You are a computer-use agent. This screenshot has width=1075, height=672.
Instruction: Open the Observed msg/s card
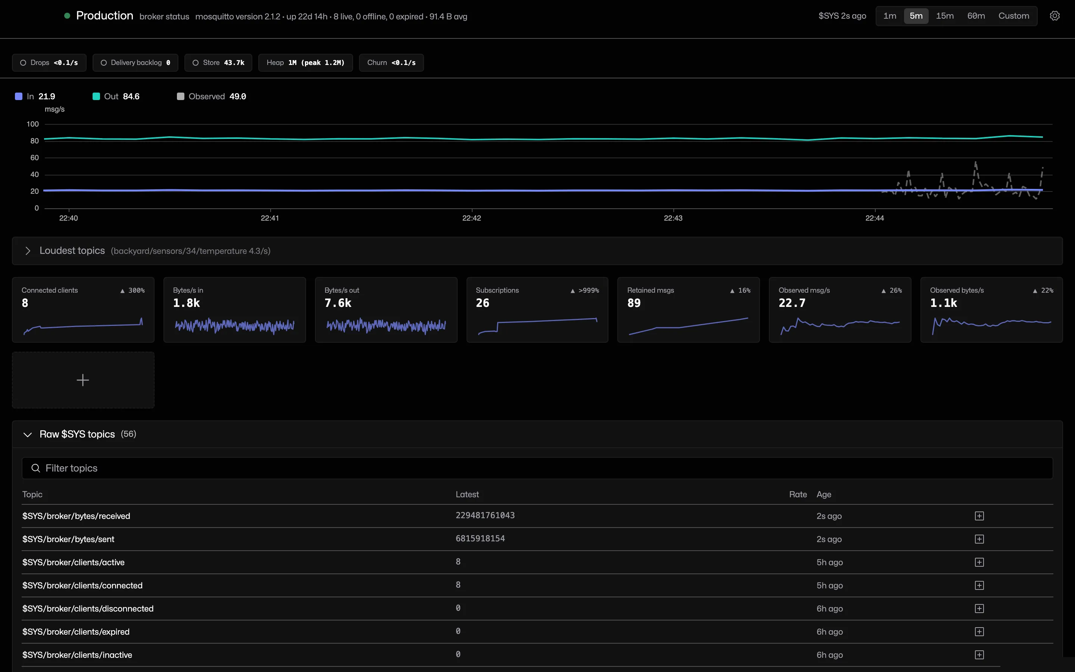click(x=840, y=310)
